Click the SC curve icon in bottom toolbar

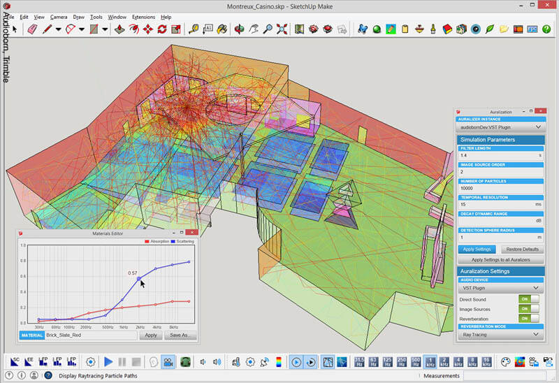[x=15, y=362]
